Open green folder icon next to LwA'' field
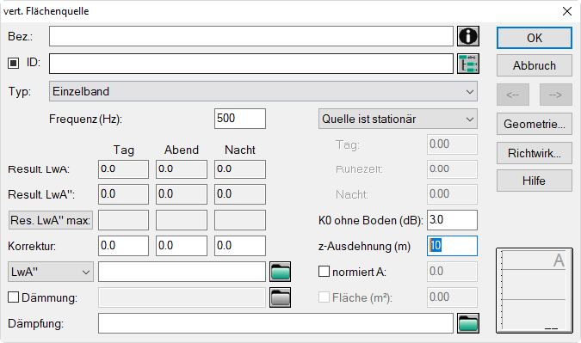Screen dimensions: 581x343 [x=280, y=272]
